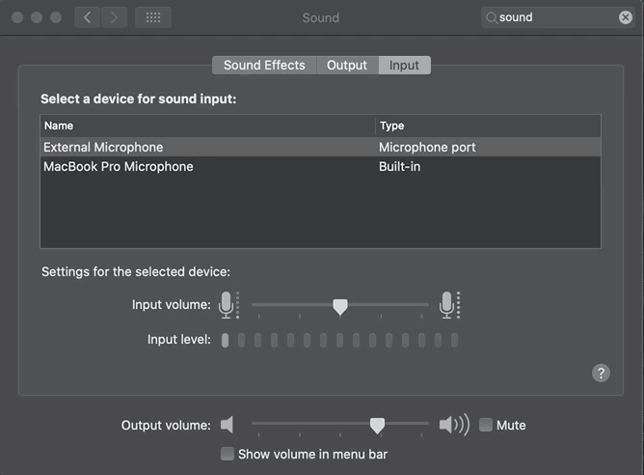
Task: Click into the sound search field
Action: tap(554, 17)
